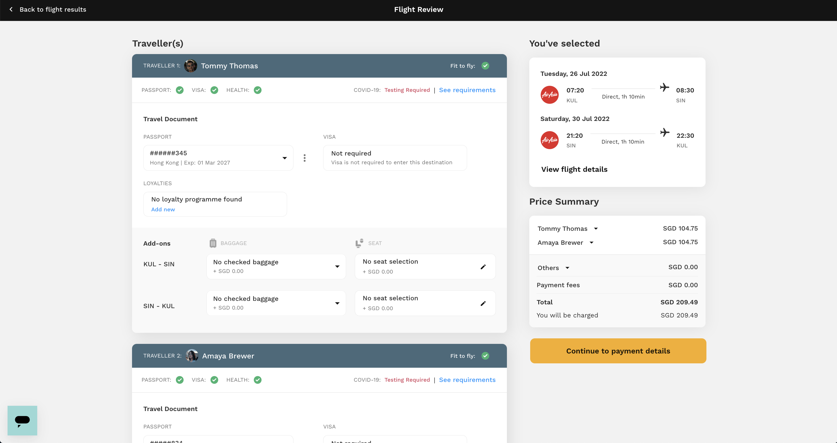Click No loyalty programme found text
The image size is (837, 443).
[197, 199]
